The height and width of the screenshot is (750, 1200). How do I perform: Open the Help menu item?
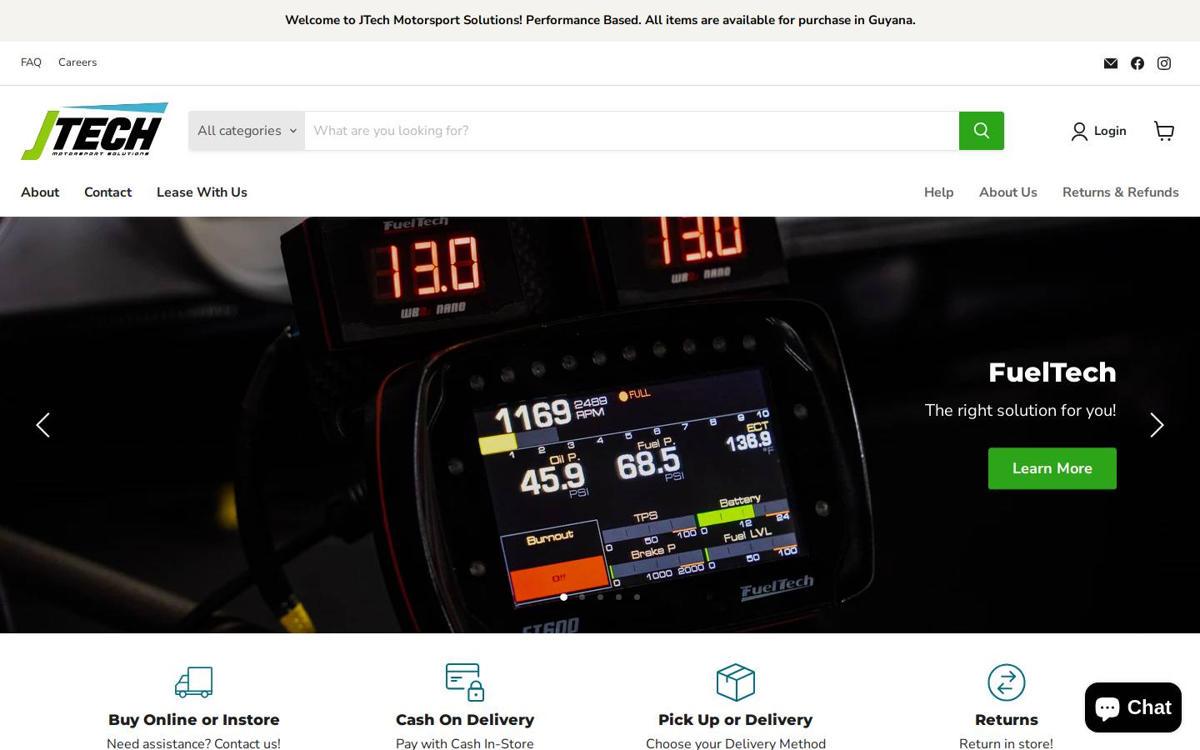click(938, 192)
